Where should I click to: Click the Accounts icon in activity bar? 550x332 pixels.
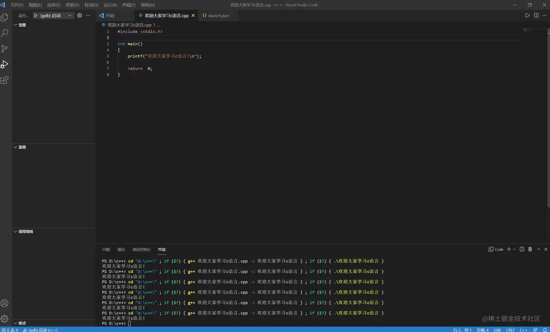click(5, 303)
